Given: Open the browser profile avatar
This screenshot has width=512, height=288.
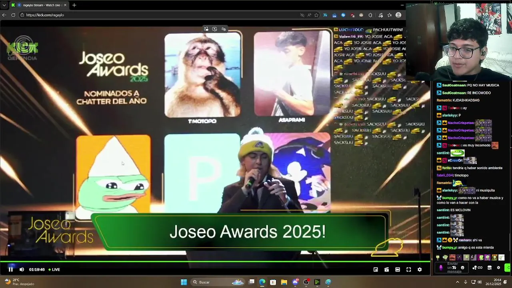Looking at the screenshot, I should click(x=398, y=15).
